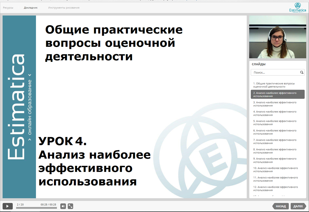The width and height of the screenshot is (309, 212).
Task: Select slide 5 in the slides list
Action: pos(278,123)
